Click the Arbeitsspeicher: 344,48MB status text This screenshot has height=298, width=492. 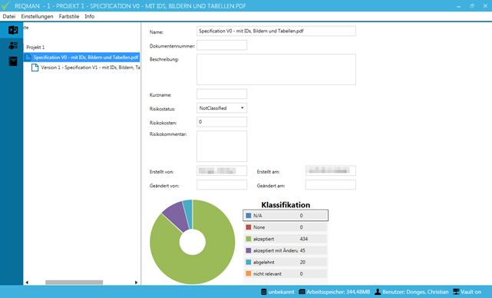tap(338, 292)
